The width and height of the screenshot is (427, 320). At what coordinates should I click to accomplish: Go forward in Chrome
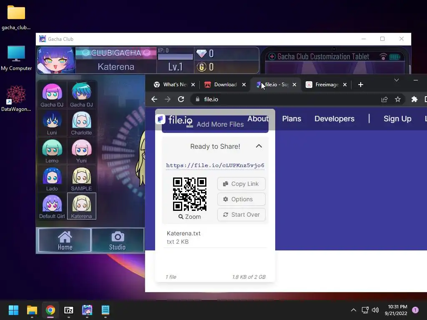(x=168, y=99)
